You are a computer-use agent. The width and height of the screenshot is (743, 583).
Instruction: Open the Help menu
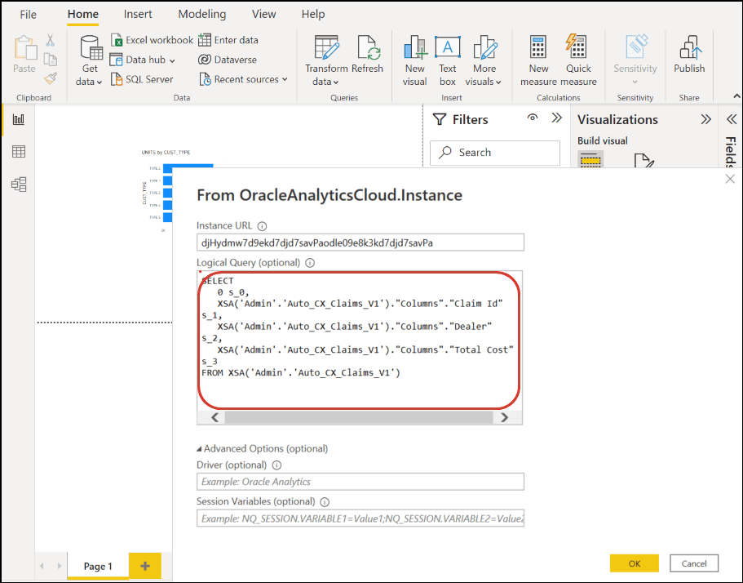tap(312, 14)
